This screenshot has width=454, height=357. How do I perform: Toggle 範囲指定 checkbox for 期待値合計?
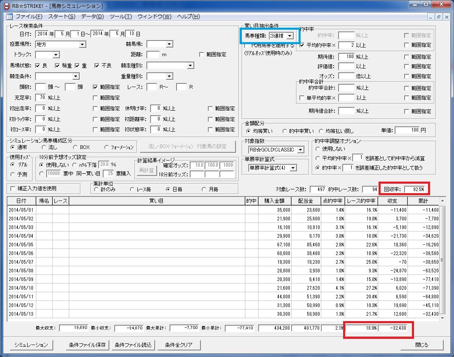(407, 111)
